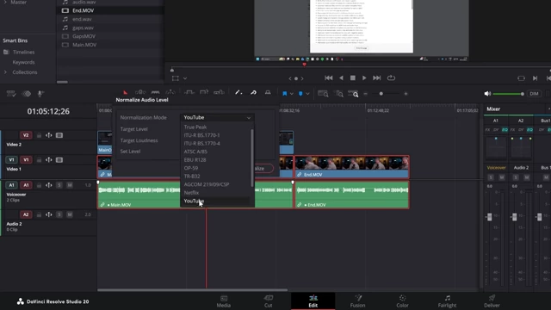Screen dimensions: 551x310
Task: Expand the Master bin
Action: (5, 2)
